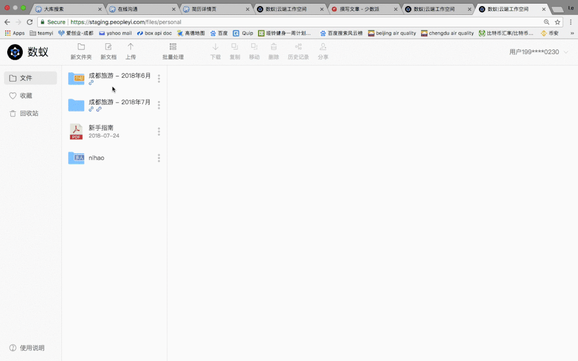578x361 pixels.
Task: Open the Apps bookmarks shortcut
Action: click(x=15, y=33)
